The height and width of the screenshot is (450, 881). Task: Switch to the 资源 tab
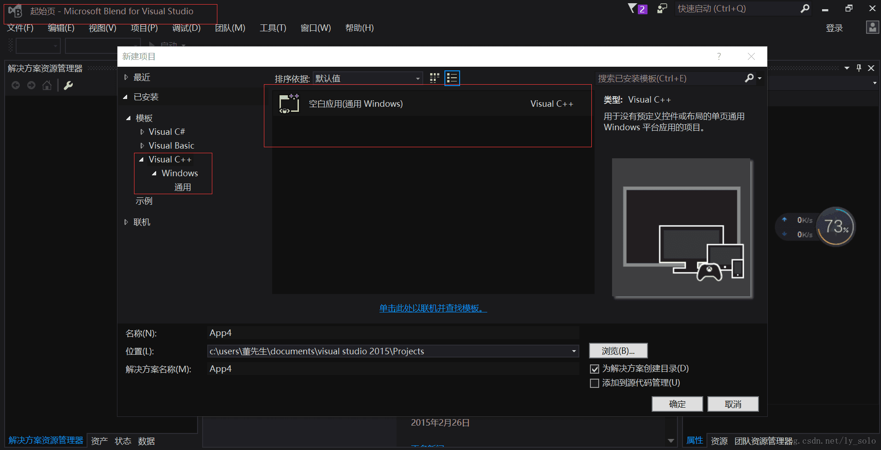719,441
